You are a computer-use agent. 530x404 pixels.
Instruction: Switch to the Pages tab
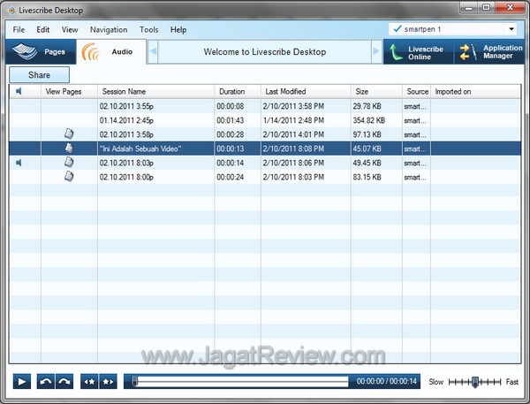point(41,52)
